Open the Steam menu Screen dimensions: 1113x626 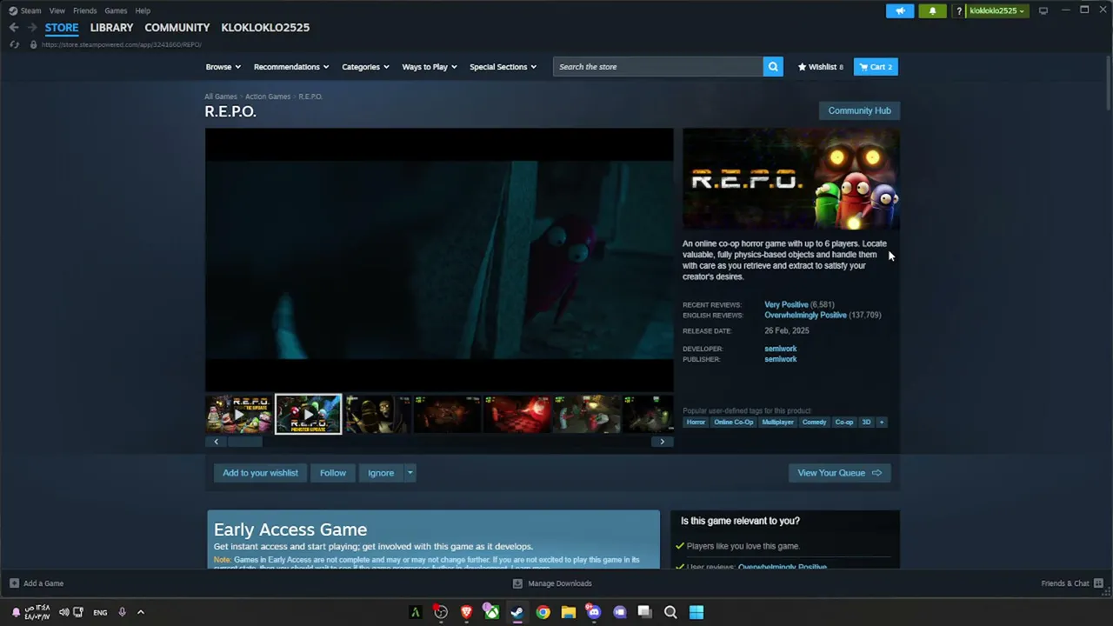[30, 10]
